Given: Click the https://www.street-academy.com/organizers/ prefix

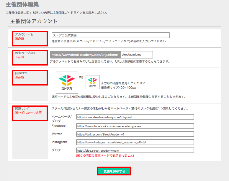Looking at the screenshot, I should (85, 55).
